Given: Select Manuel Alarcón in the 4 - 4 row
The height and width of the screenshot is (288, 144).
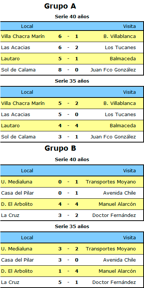Looking at the screenshot, I should pyautogui.click(x=117, y=204).
